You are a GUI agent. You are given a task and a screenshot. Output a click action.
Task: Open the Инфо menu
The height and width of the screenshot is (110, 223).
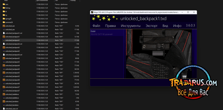point(177,26)
